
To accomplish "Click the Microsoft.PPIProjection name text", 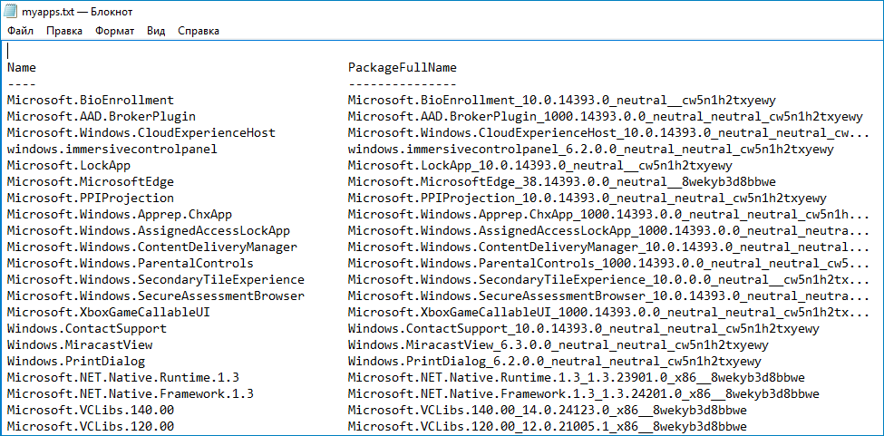I will [91, 199].
